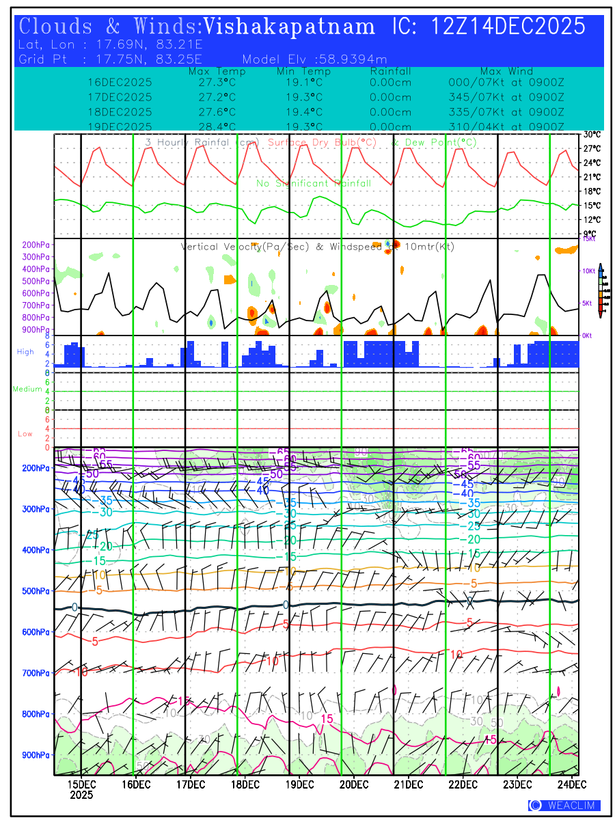This screenshot has width=615, height=820.
Task: Select the Max Wind column header
Action: tap(502, 72)
